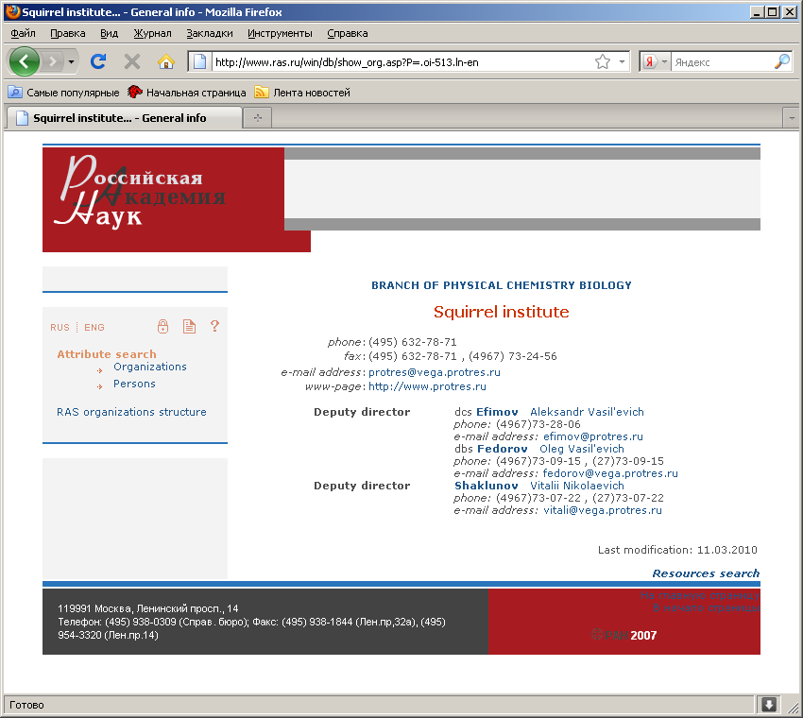Open the Yandex search engine dropdown

point(656,62)
